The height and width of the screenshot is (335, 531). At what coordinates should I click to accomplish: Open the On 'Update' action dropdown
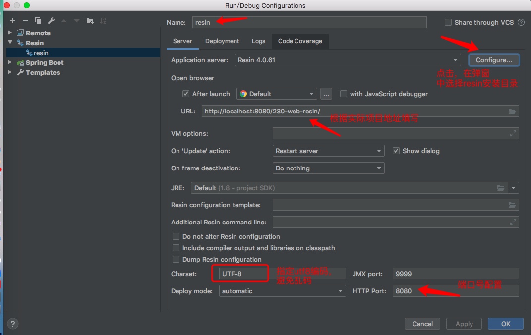(379, 151)
